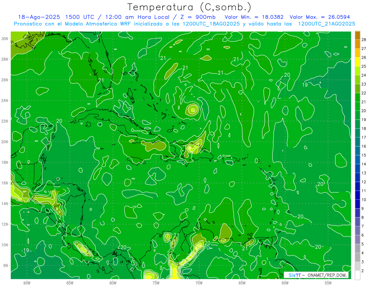Click the "70W" longitude axis label
This screenshot has width=372, height=287.
[x=199, y=283]
